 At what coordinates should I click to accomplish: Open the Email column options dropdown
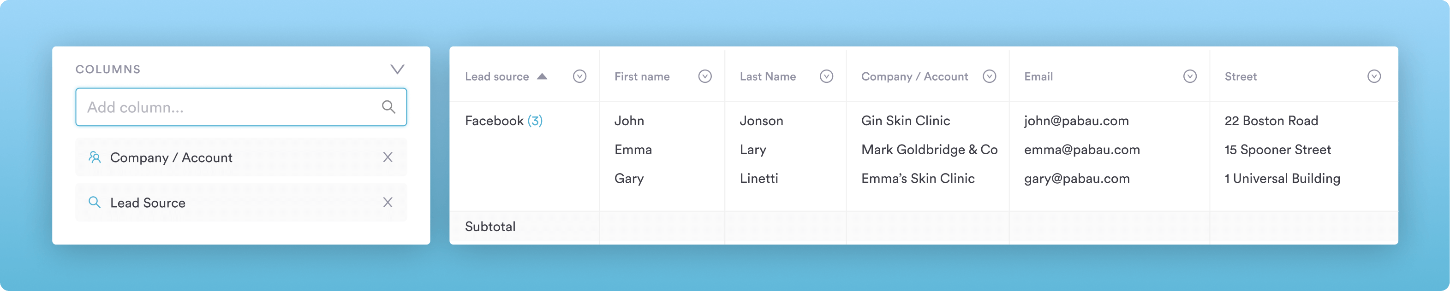[x=1189, y=76]
